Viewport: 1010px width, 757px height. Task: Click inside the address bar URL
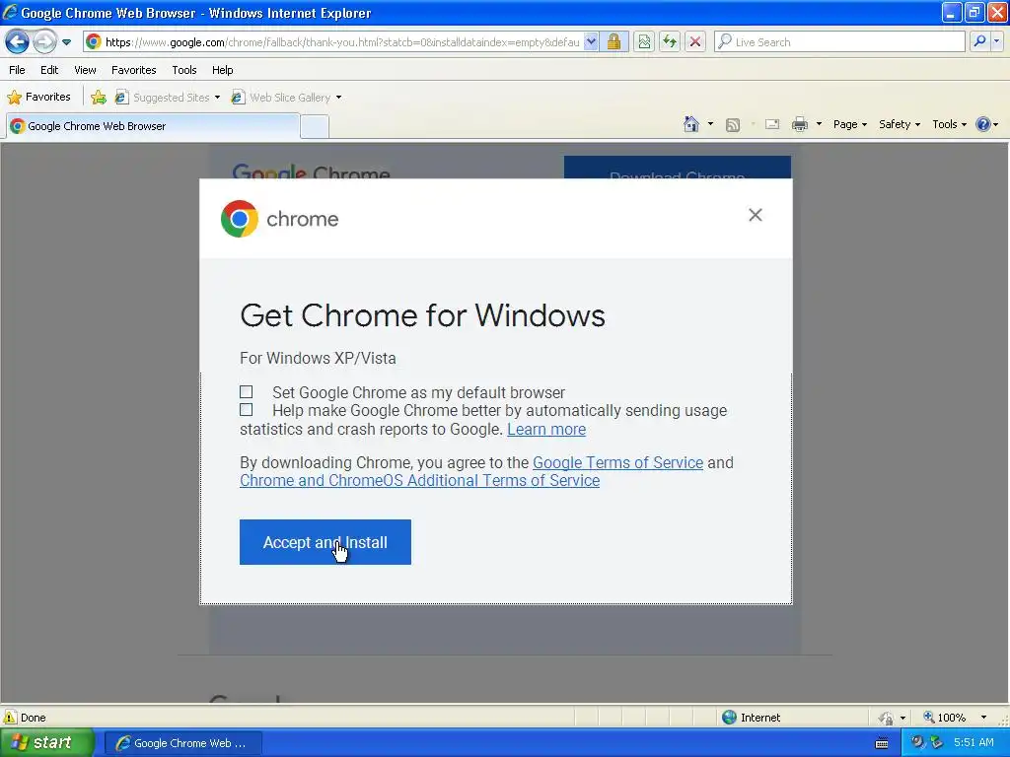(341, 41)
